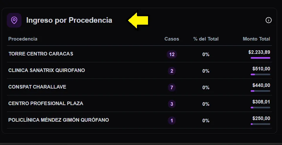Screen dimensions: 282x145
Task: Click the 12 cases badge
Action: point(172,54)
